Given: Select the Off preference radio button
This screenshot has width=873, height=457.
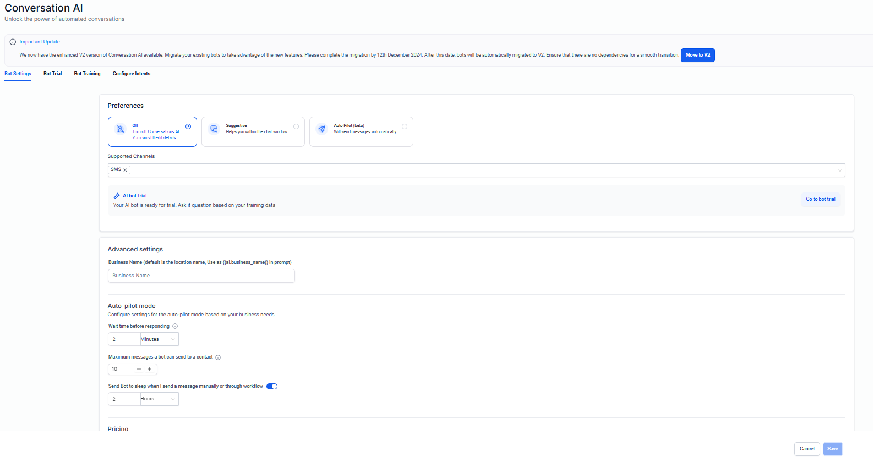Looking at the screenshot, I should tap(188, 126).
